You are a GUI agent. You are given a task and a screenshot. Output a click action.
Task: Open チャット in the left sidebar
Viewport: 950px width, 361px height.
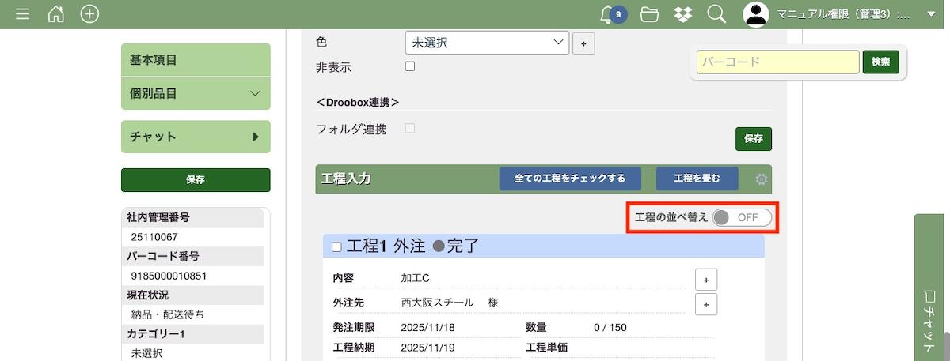196,137
